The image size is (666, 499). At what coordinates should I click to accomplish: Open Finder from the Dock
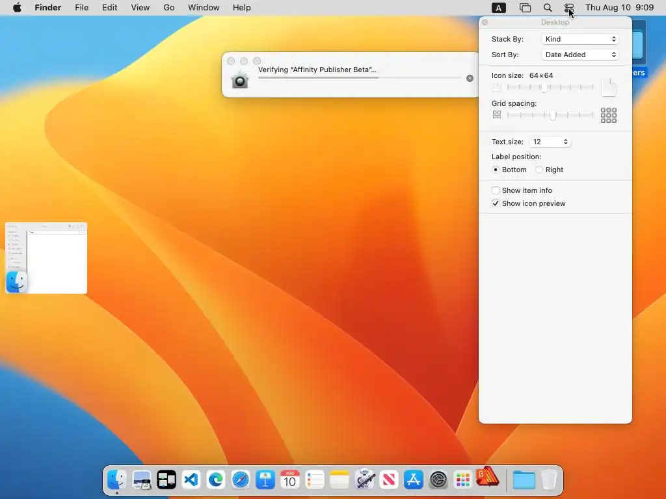pos(117,480)
